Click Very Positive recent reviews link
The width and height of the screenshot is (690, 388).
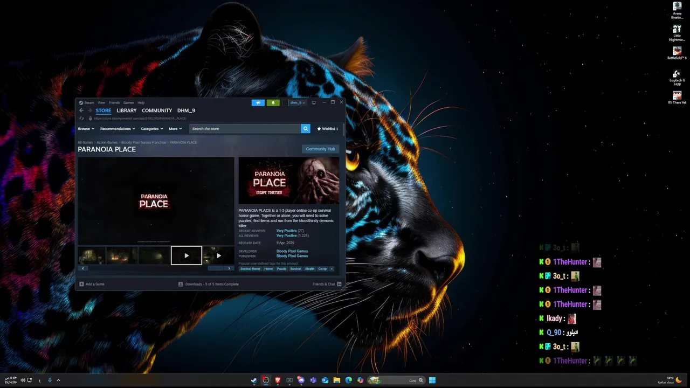coord(287,231)
